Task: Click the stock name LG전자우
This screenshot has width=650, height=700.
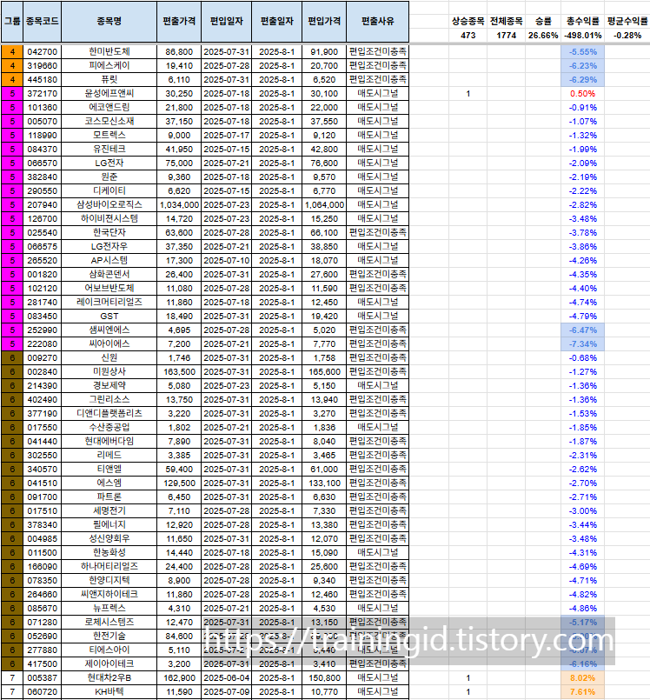Action: click(x=109, y=246)
